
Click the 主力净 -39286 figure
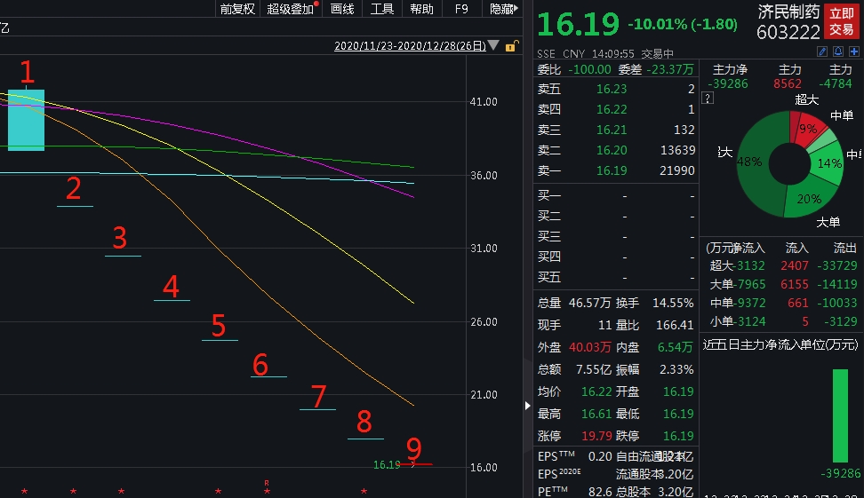(728, 83)
